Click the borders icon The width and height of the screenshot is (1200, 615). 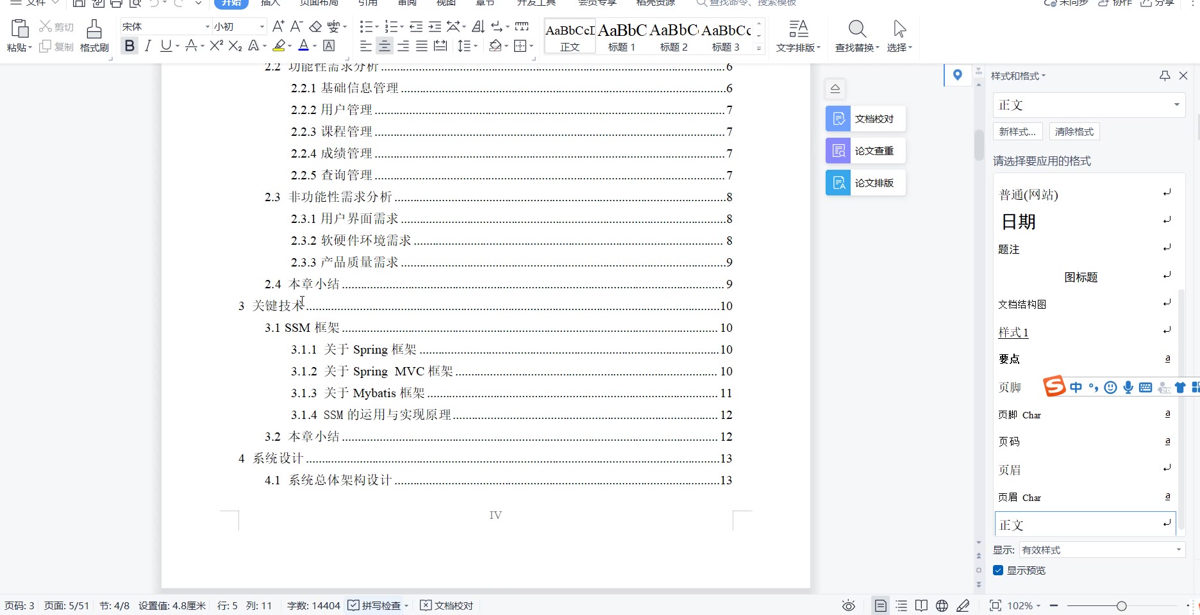(x=521, y=46)
